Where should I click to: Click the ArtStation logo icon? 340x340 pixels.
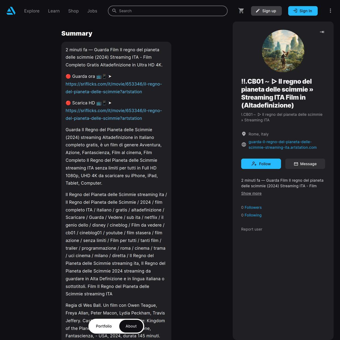pos(11,11)
